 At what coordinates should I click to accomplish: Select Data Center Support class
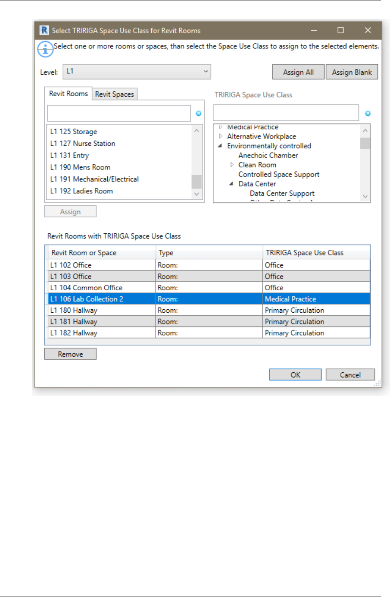pyautogui.click(x=282, y=193)
